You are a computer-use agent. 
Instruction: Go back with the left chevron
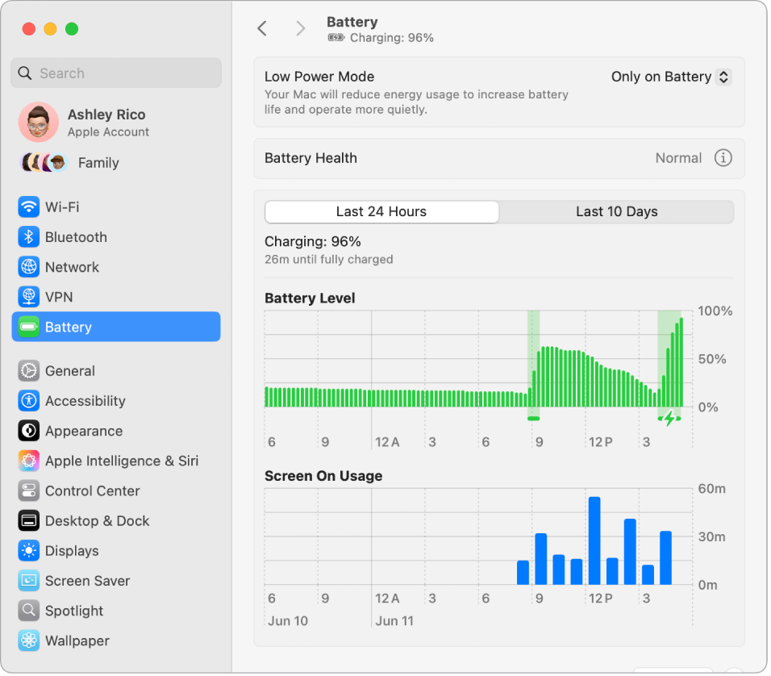pyautogui.click(x=262, y=29)
